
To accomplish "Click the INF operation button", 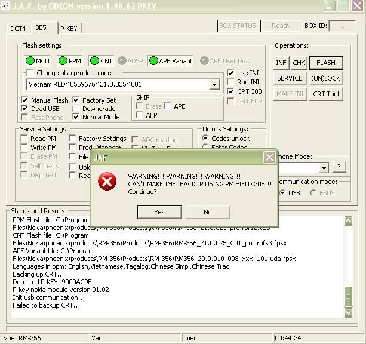I will click(281, 63).
